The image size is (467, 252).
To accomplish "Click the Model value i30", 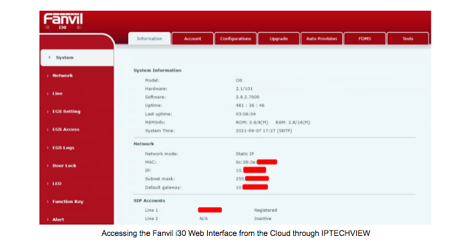I will tap(239, 80).
